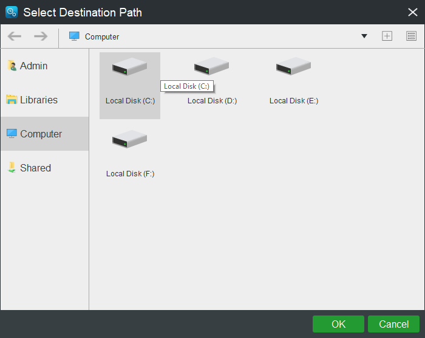Choose the Local Disk (E:) drive icon
Viewport: 425px width, 338px height.
pyautogui.click(x=293, y=67)
